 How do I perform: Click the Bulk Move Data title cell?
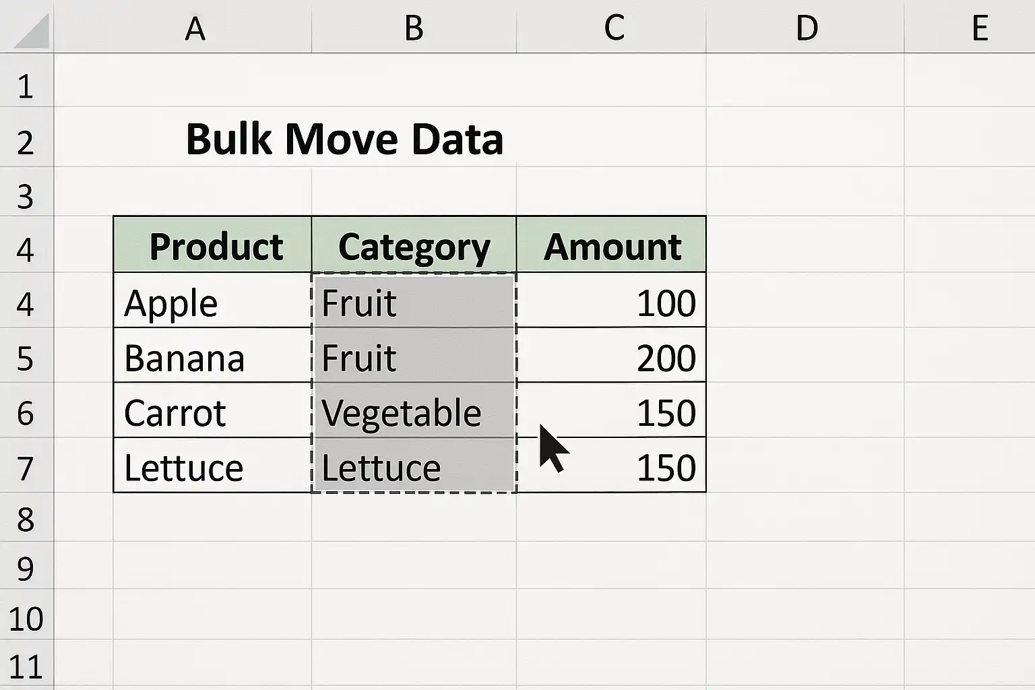344,139
